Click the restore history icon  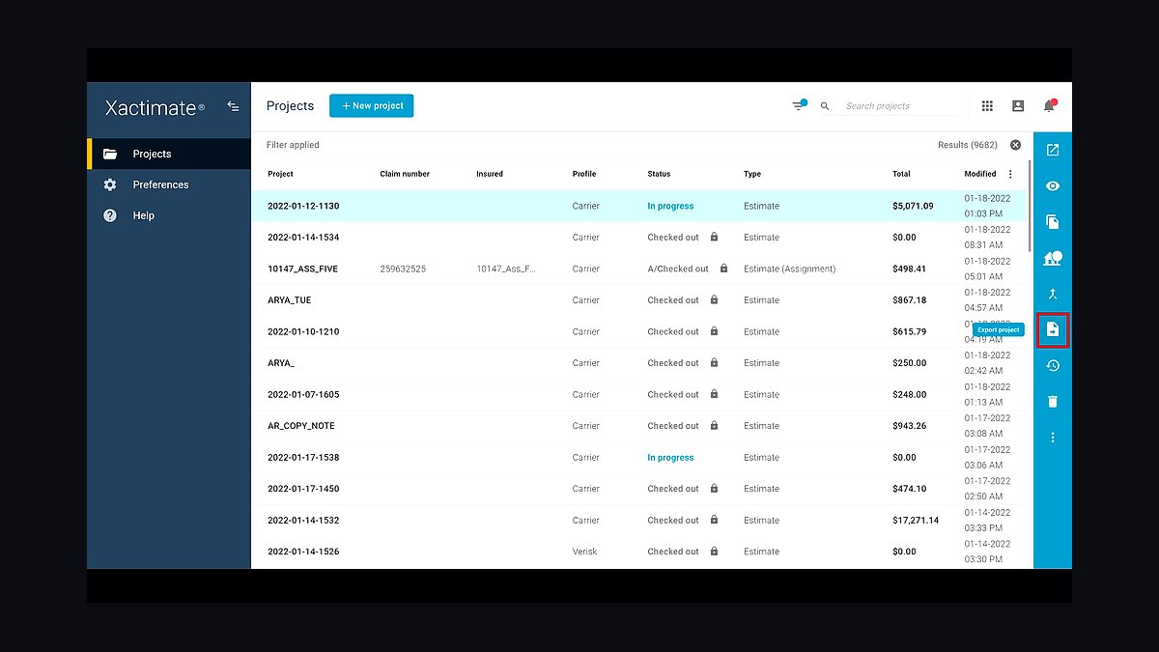[x=1053, y=366]
